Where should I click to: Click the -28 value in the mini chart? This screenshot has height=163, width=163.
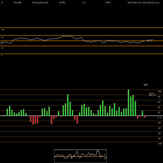tap(105, 158)
